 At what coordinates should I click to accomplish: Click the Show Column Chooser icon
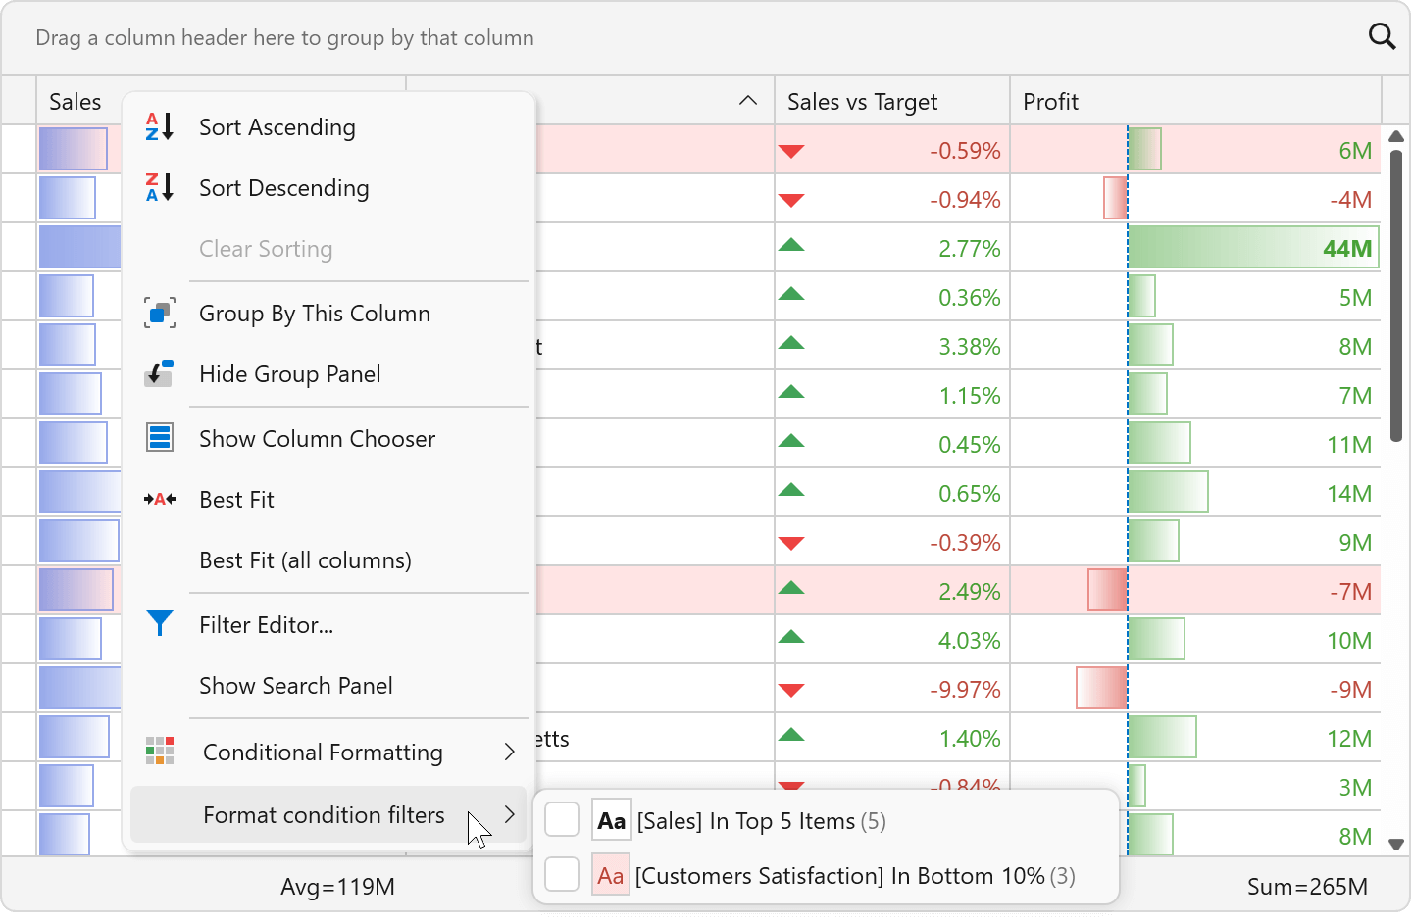coord(159,438)
